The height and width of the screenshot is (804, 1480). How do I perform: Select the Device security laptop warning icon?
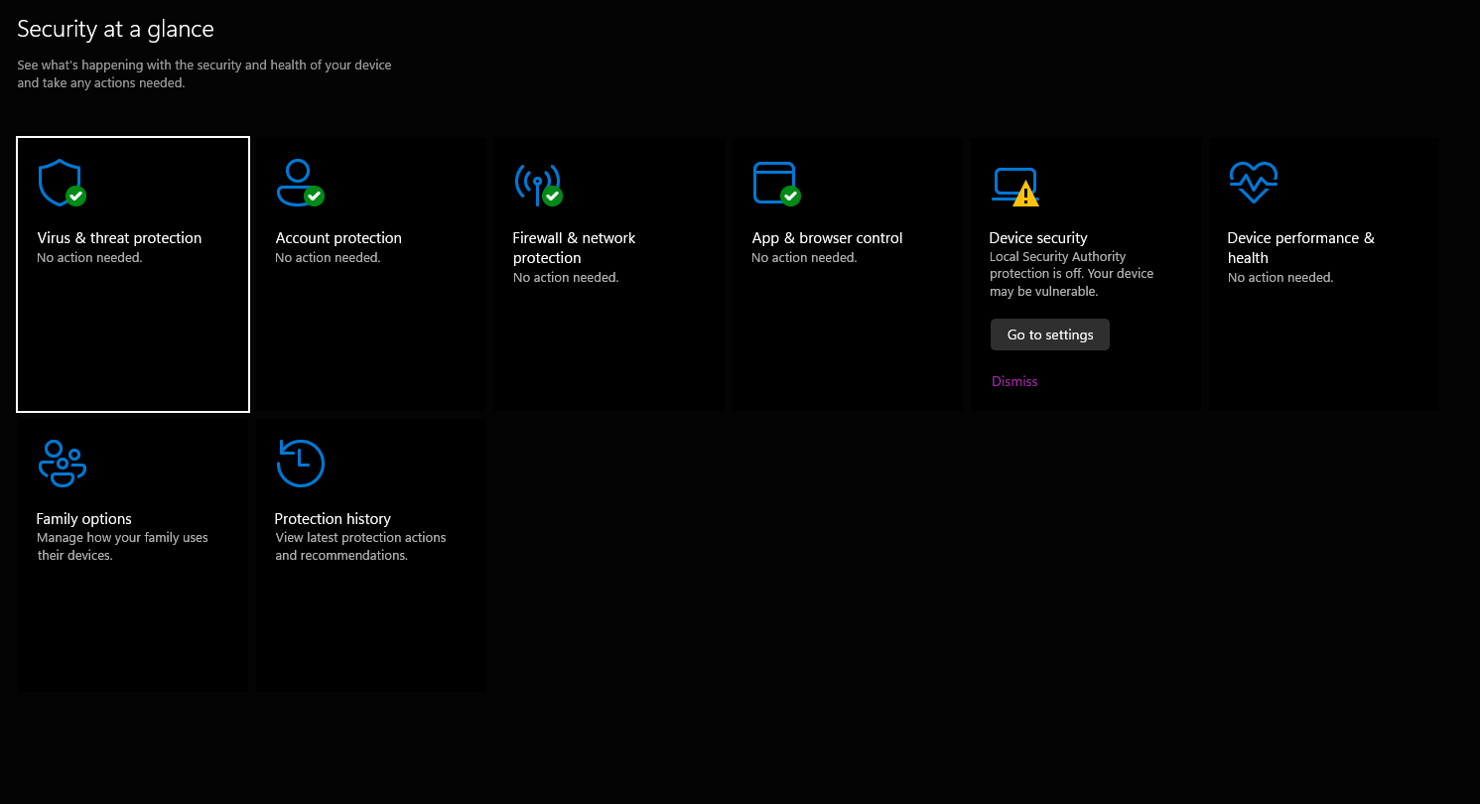tap(1015, 187)
